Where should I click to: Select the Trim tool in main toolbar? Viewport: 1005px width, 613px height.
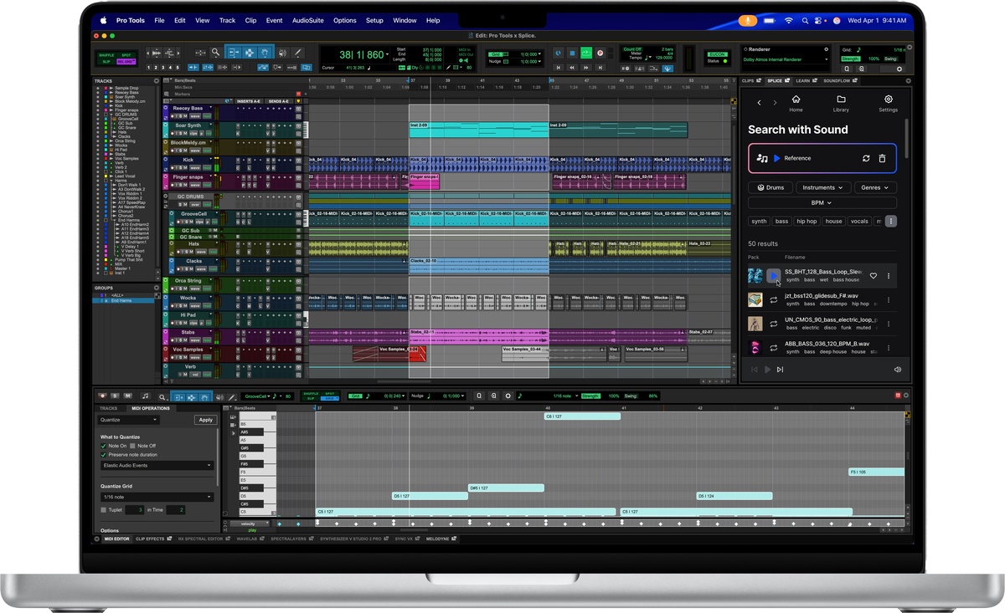coord(234,52)
